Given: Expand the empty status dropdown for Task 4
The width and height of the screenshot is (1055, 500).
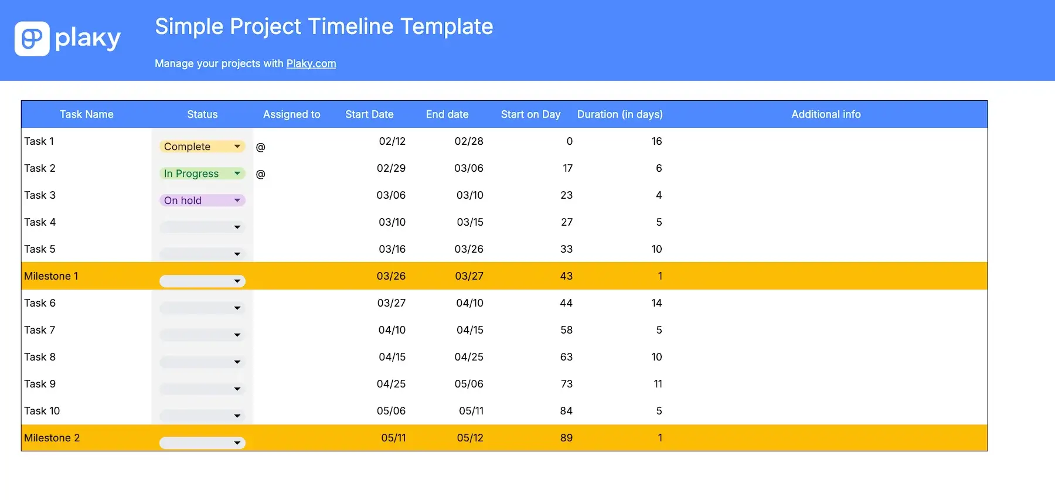Looking at the screenshot, I should pos(202,227).
